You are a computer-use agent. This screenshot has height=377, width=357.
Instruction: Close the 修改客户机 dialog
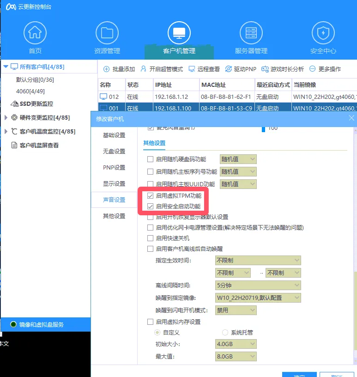pyautogui.click(x=351, y=118)
